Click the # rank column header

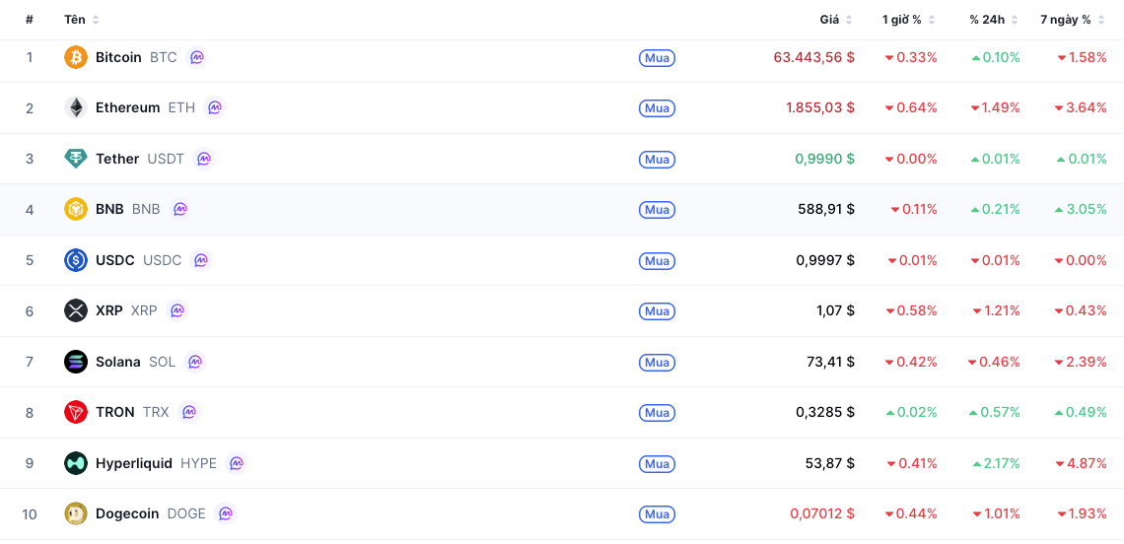coord(30,20)
